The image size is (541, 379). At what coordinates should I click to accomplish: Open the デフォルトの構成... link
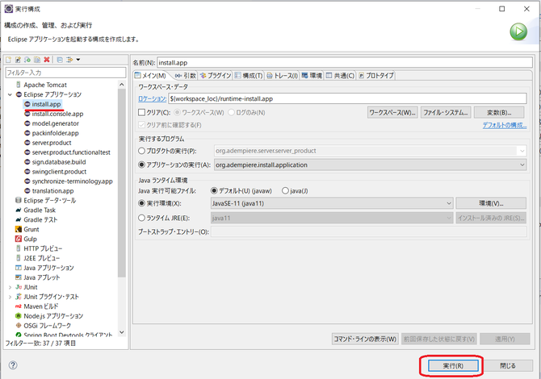click(x=505, y=125)
